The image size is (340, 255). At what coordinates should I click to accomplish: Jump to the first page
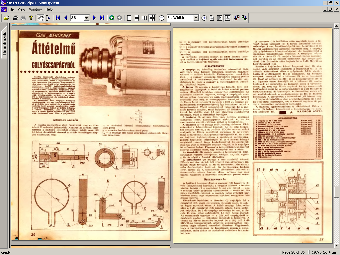(58, 18)
